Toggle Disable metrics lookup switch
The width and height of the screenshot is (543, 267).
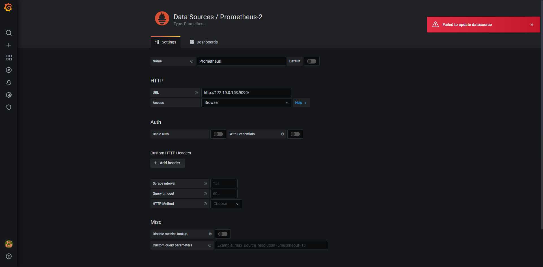pos(223,234)
